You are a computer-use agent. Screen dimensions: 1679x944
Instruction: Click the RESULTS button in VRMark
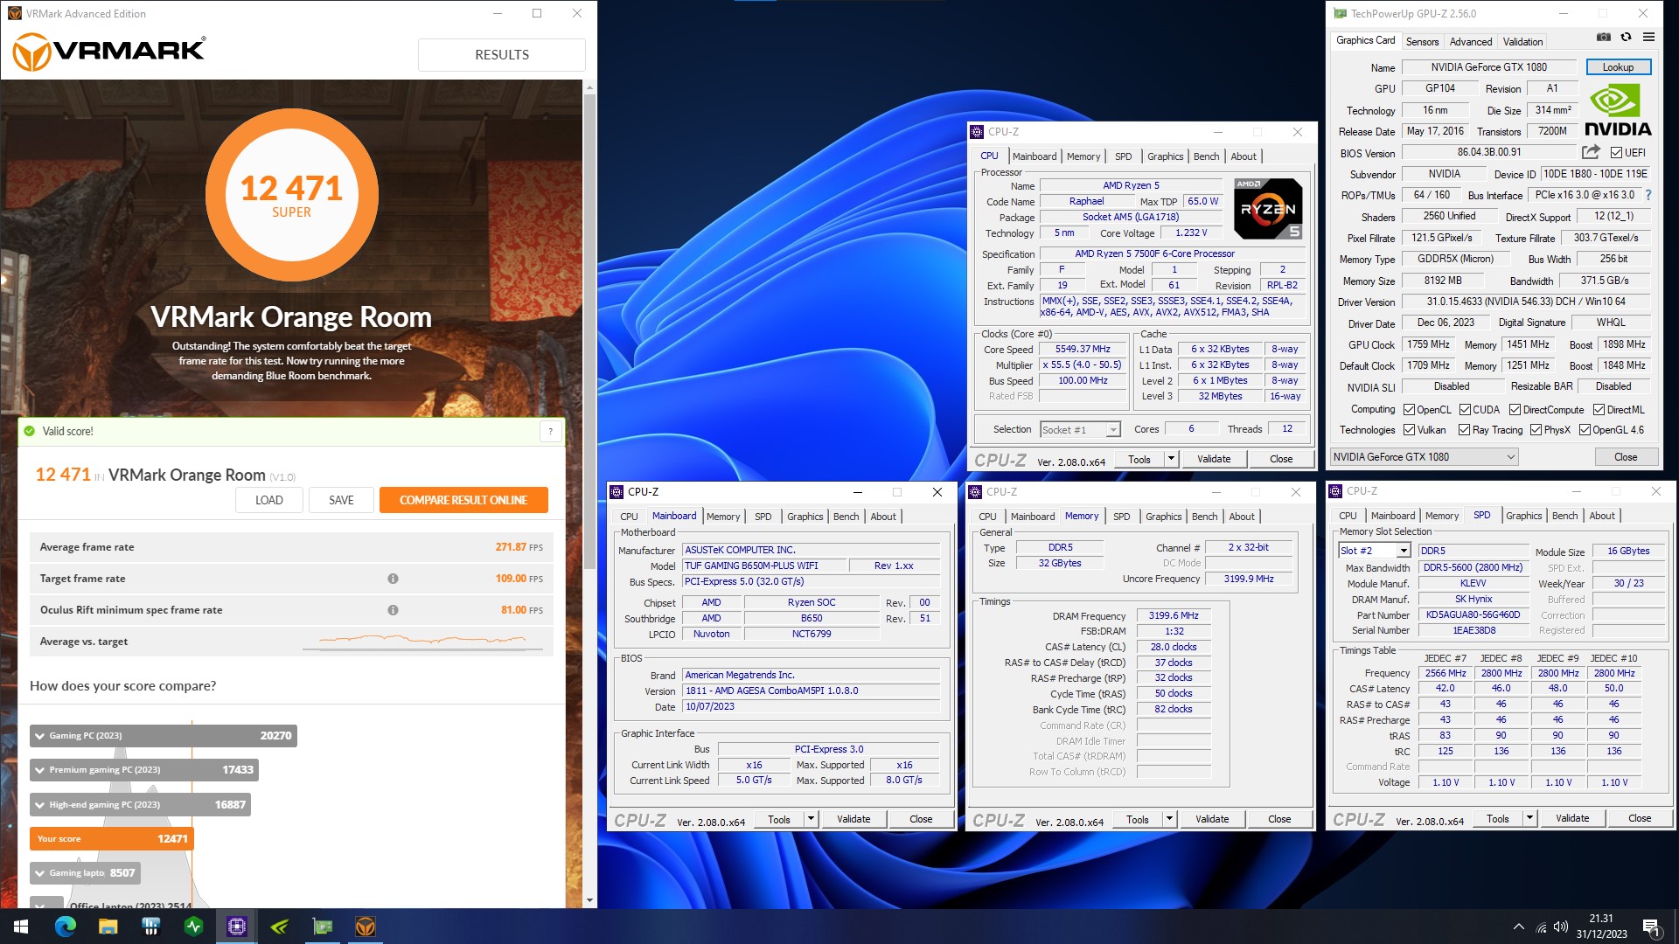pos(502,54)
